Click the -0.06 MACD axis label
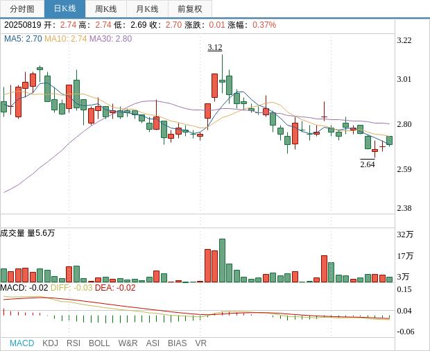430x351 pixels. (x=406, y=332)
